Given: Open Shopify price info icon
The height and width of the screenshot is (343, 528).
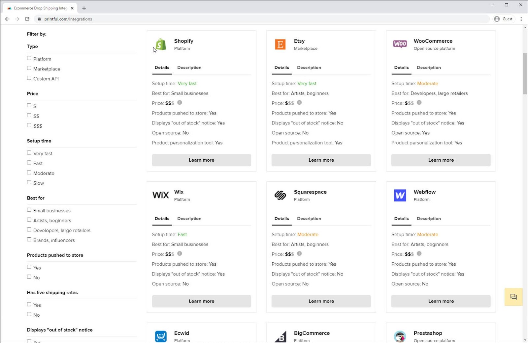Looking at the screenshot, I should point(180,102).
